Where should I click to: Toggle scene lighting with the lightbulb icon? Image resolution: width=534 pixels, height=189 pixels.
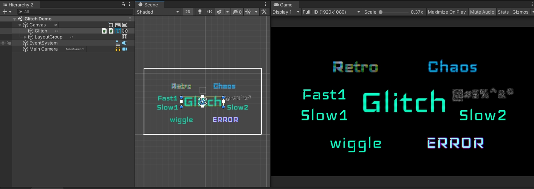point(200,12)
